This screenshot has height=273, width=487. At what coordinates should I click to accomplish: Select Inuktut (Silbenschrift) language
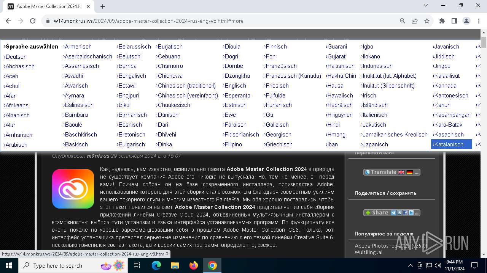(x=388, y=86)
